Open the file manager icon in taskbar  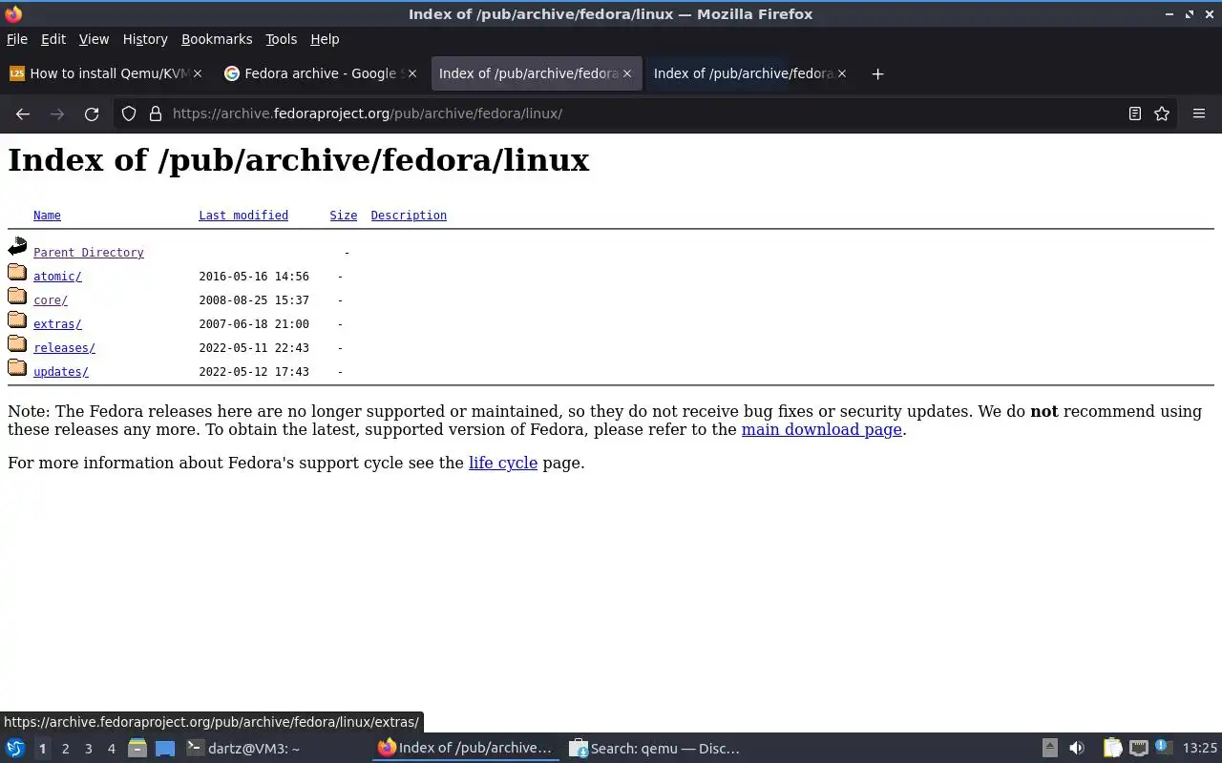pyautogui.click(x=137, y=749)
